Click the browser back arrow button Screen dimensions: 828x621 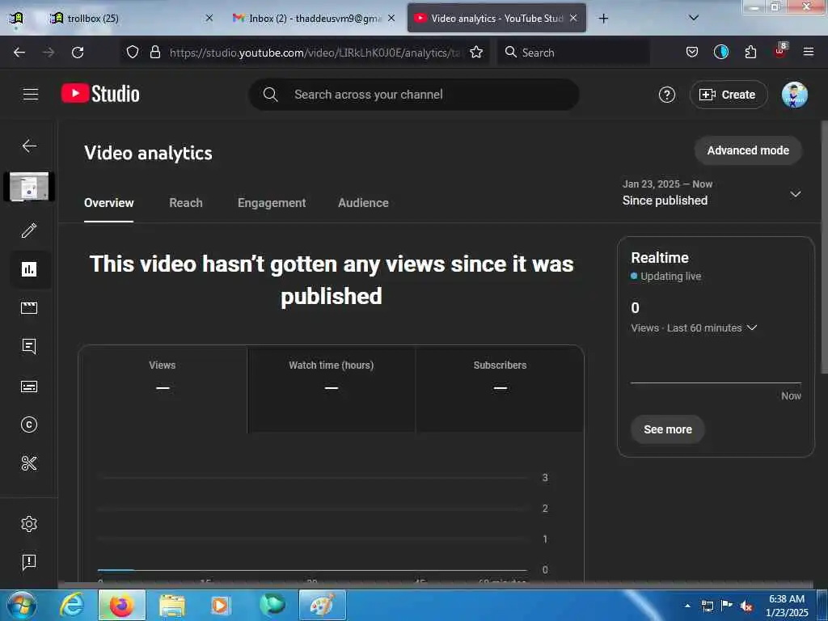pos(19,53)
